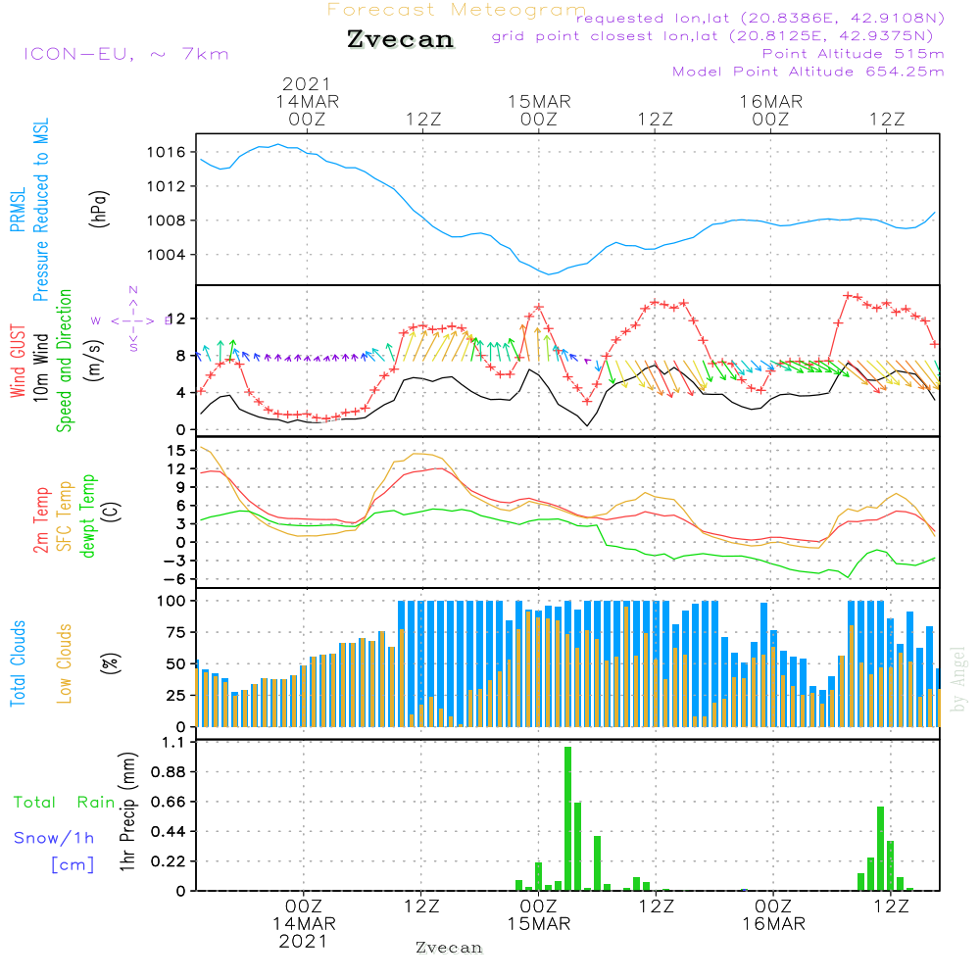Click the N-S-W-E compass rose

point(132,320)
